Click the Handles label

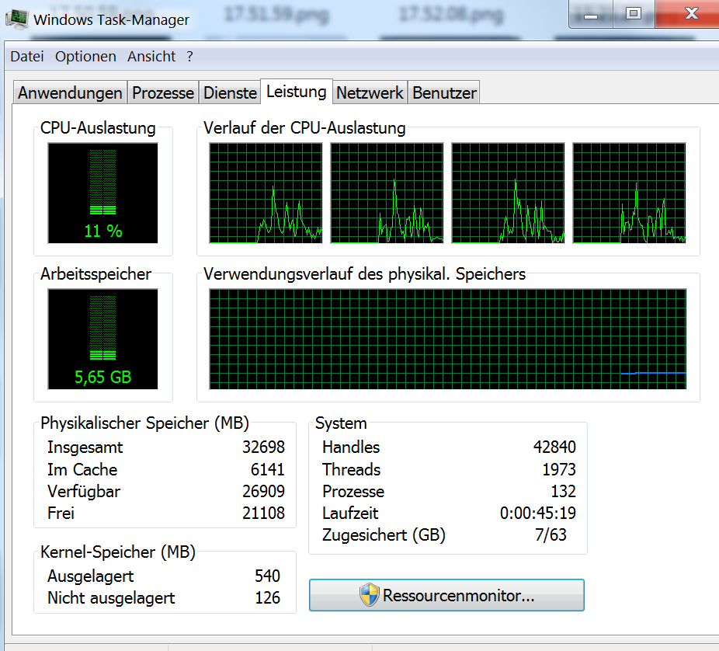pos(351,447)
